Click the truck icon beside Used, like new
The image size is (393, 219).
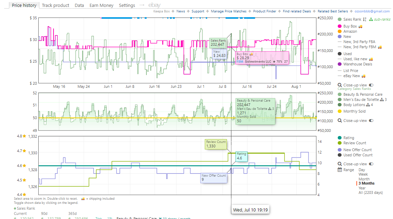371,59
